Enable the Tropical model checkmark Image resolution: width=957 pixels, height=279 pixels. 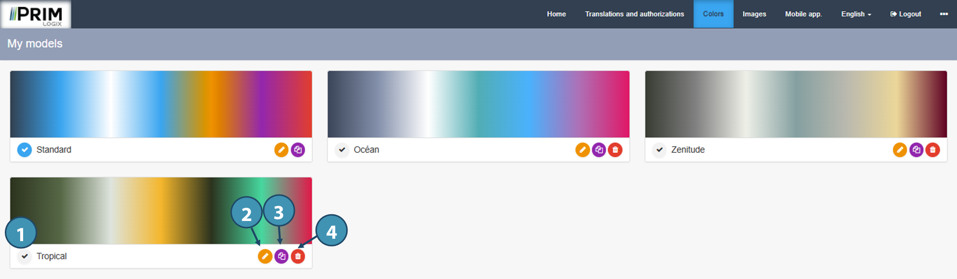[24, 256]
